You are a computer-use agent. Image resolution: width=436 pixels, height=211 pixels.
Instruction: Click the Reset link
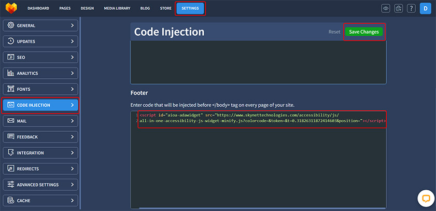point(334,32)
